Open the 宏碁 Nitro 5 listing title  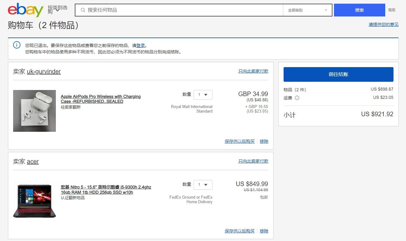tap(106, 189)
